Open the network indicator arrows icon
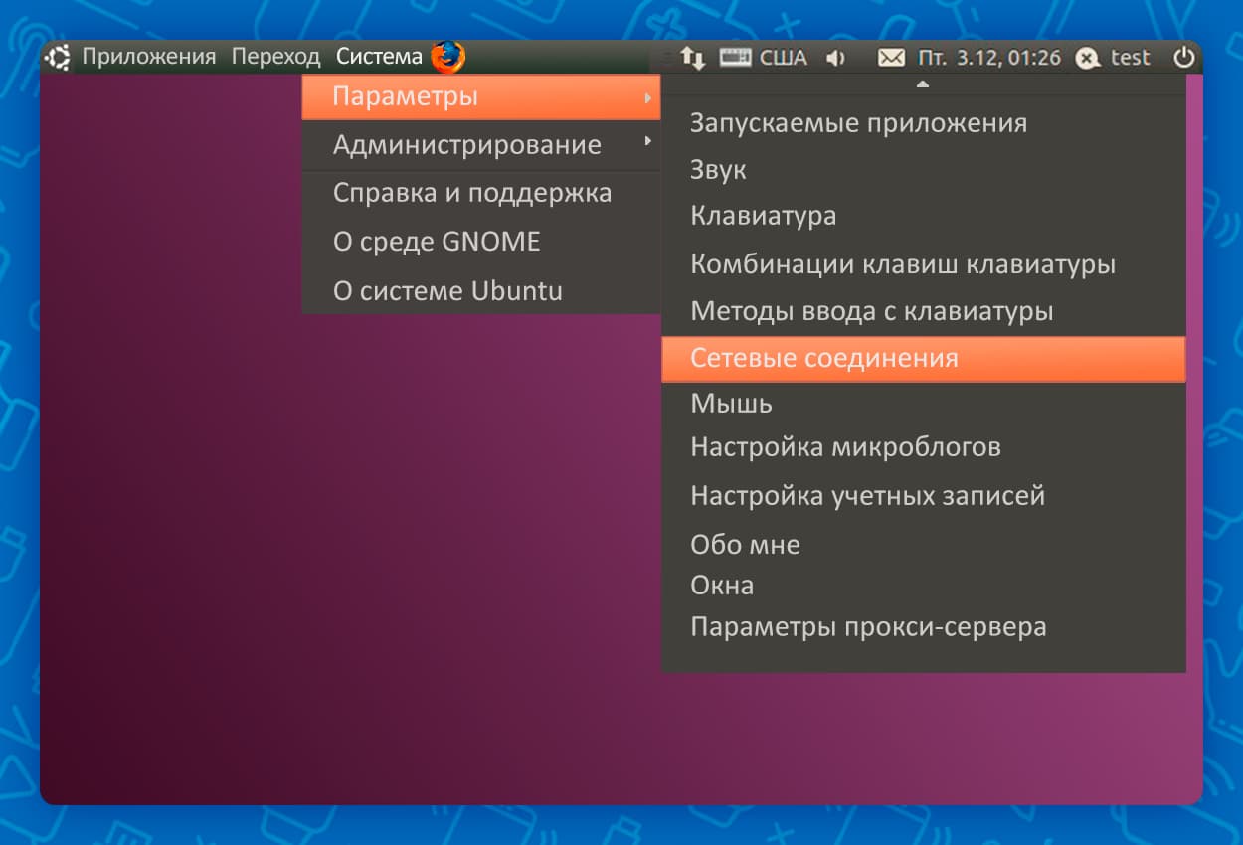 pos(693,58)
